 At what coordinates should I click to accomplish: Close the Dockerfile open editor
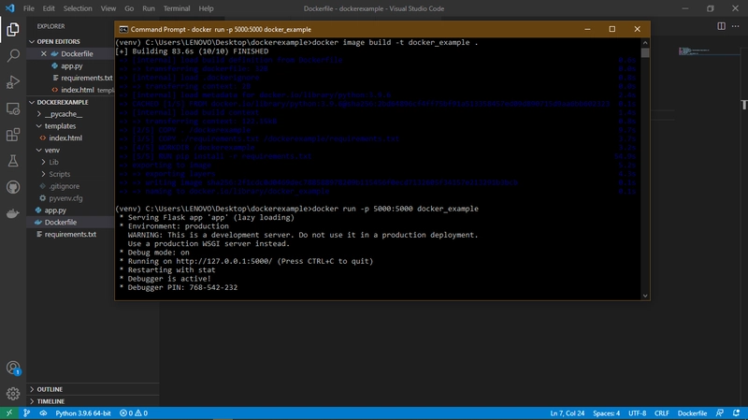[44, 53]
